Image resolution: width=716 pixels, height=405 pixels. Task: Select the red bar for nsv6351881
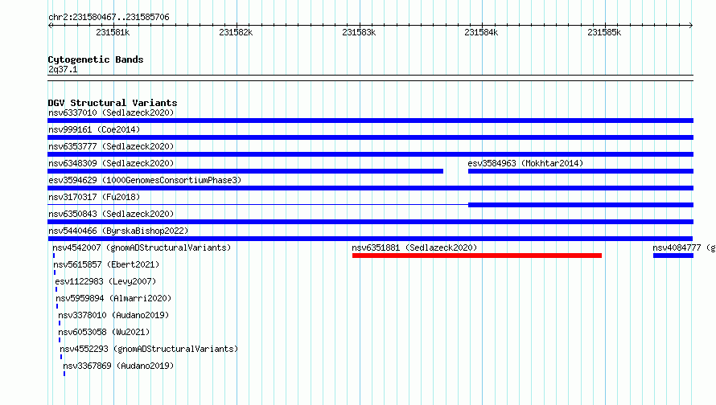(x=477, y=256)
